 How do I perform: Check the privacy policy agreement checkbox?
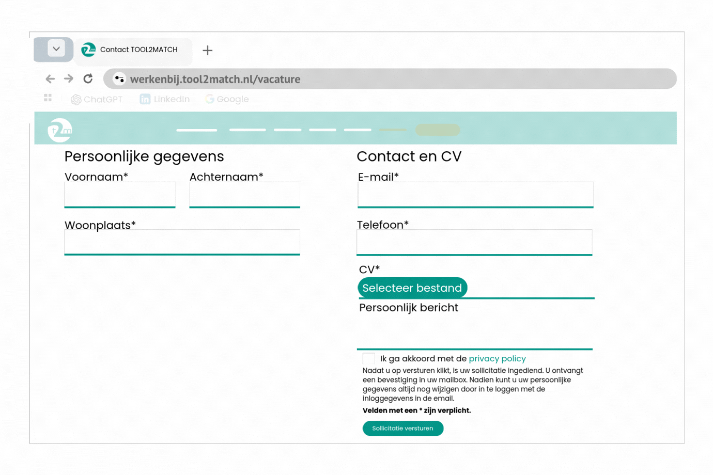coord(369,359)
